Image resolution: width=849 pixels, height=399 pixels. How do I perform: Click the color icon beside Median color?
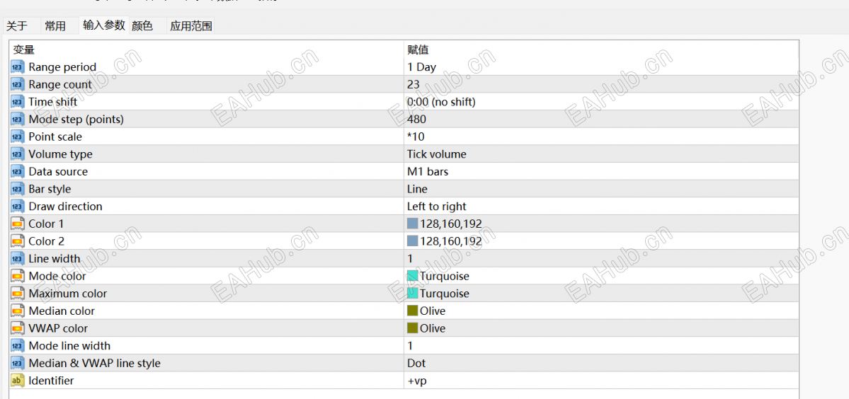coord(18,311)
